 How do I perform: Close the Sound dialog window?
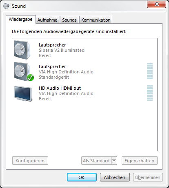tap(157, 4)
